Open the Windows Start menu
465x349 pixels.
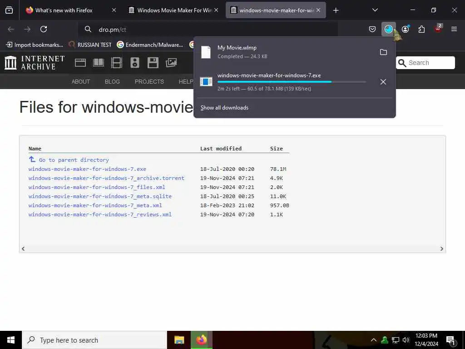tap(11, 340)
